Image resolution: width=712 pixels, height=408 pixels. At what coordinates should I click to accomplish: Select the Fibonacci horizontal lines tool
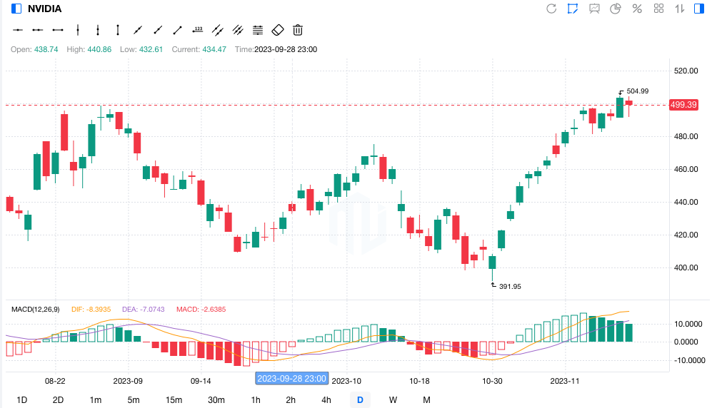coord(258,30)
